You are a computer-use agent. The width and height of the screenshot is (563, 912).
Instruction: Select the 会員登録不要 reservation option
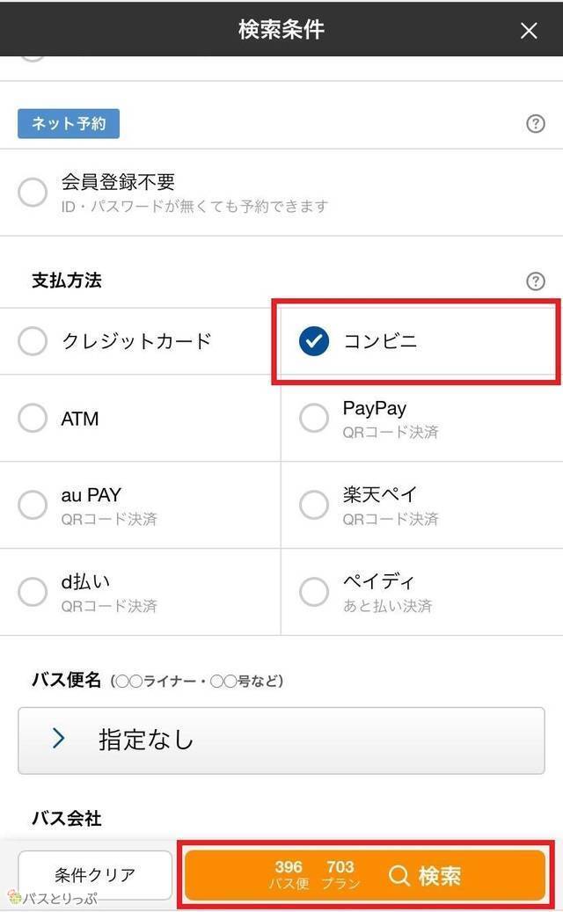click(33, 192)
